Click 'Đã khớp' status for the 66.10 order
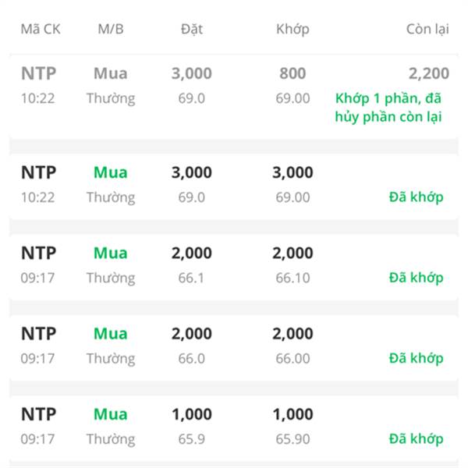This screenshot has height=468, width=468. [x=416, y=278]
